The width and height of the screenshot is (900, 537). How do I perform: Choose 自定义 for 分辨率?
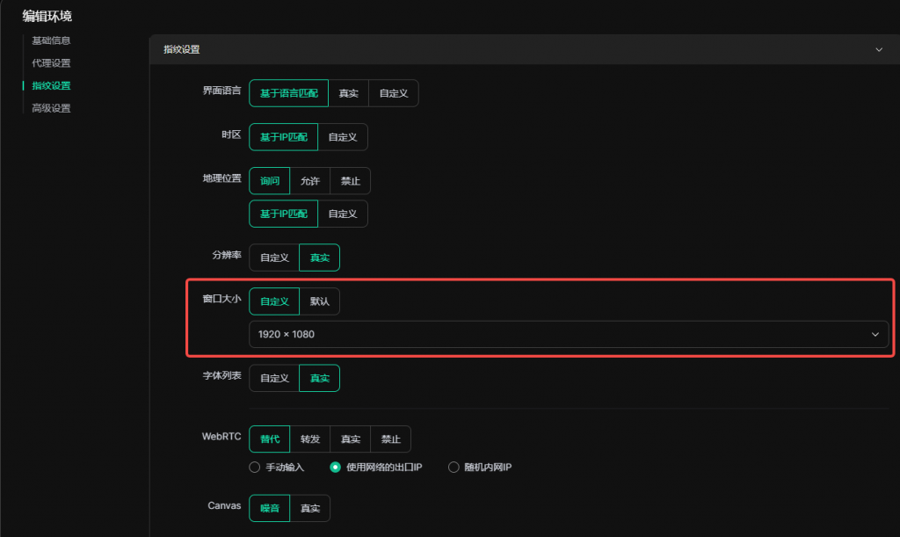coord(274,258)
